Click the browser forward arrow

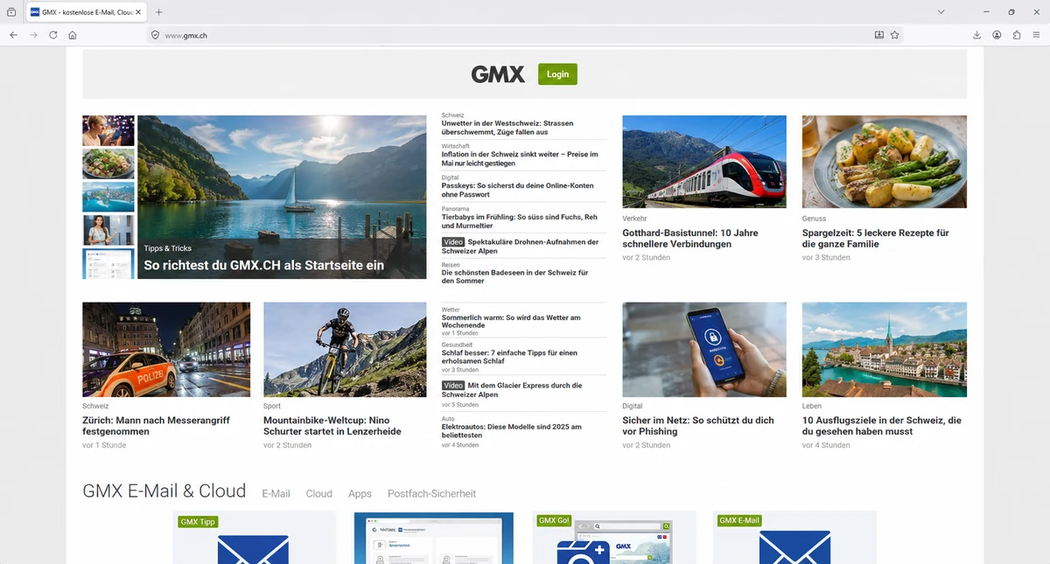[x=33, y=35]
